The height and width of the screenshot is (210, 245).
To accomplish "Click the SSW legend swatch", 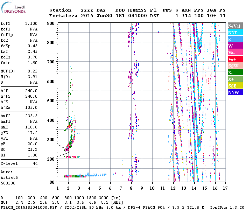I will tap(234, 66).
